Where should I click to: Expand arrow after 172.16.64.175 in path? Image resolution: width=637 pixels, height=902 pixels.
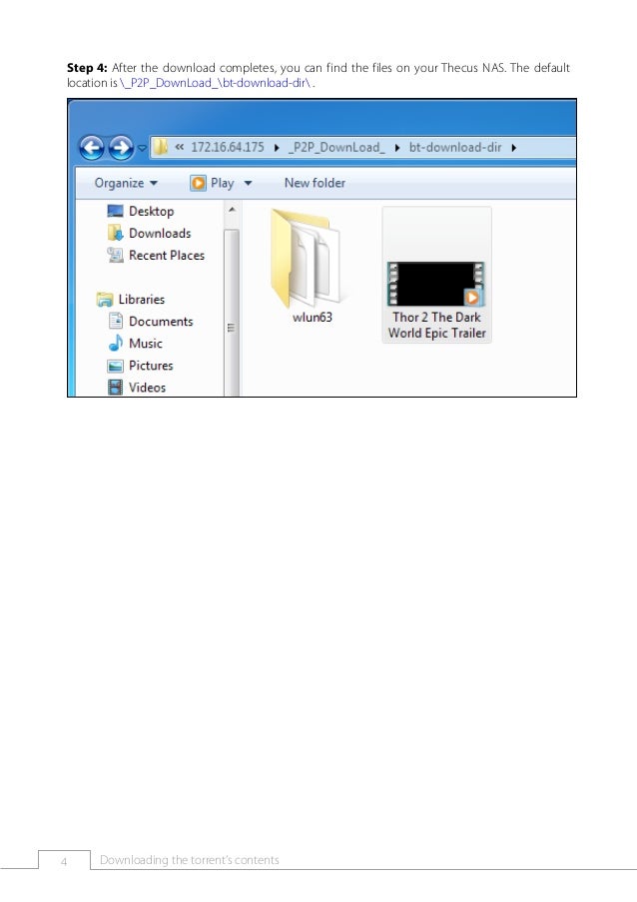coord(277,148)
